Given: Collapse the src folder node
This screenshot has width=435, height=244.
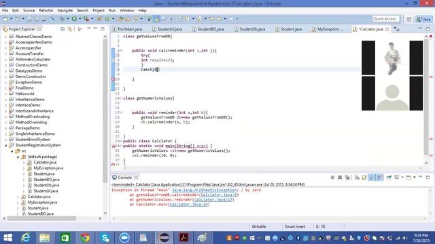Looking at the screenshot, I should click(x=12, y=151).
